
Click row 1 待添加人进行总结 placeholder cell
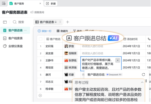tap(101, 46)
